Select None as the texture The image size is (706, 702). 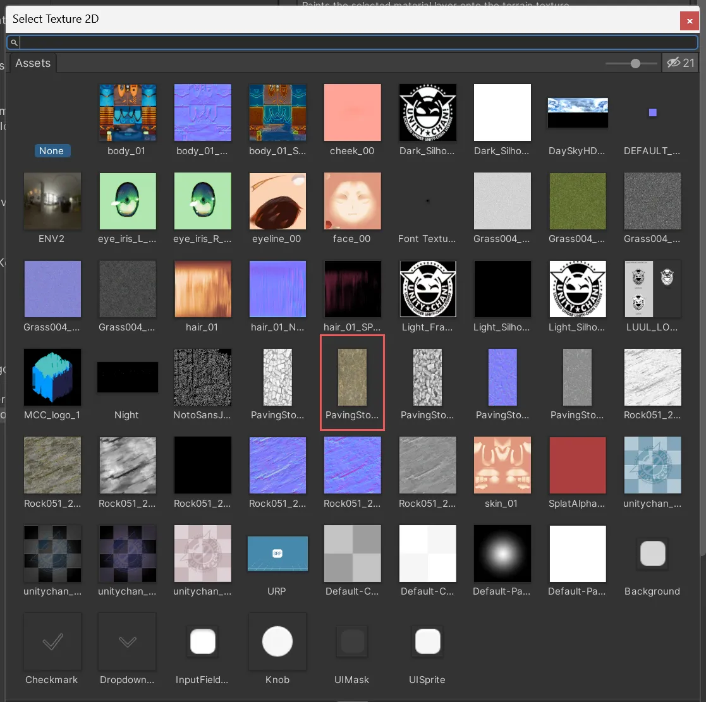[x=52, y=151]
